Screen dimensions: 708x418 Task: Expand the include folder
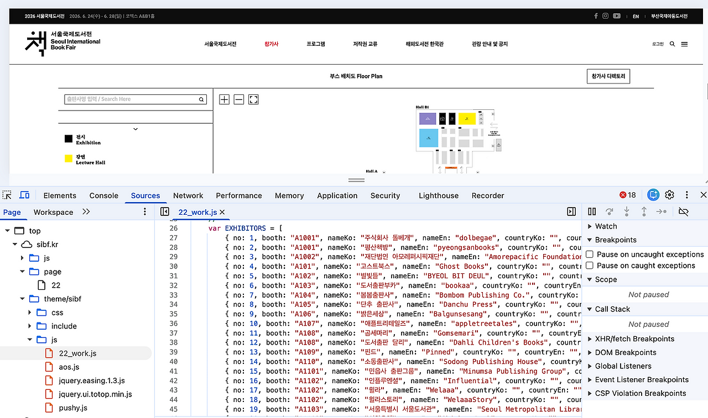tap(30, 326)
